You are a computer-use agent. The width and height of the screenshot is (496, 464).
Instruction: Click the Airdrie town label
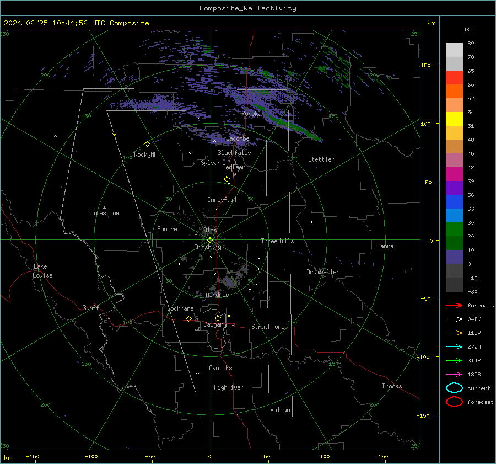[x=217, y=295]
